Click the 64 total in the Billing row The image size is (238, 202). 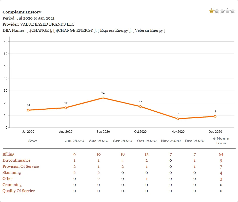point(221,154)
